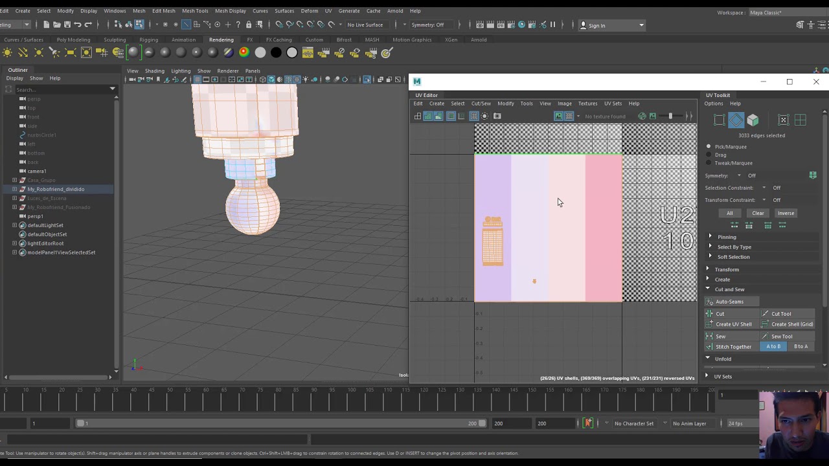Toggle the image display icon in UV Editor
Screen dimensions: 829x466
(558, 116)
